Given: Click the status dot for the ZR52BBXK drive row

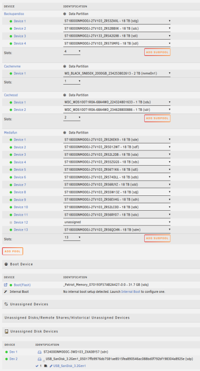Looking at the screenshot, I should (11, 29).
